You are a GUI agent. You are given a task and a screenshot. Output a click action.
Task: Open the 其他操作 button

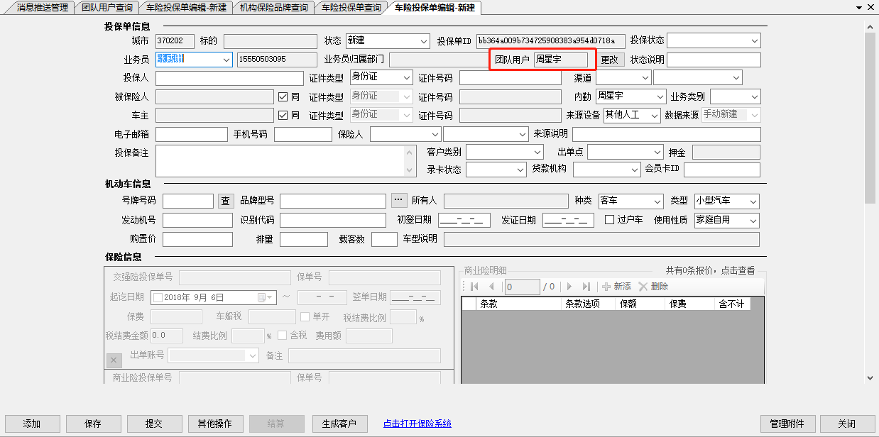[215, 424]
